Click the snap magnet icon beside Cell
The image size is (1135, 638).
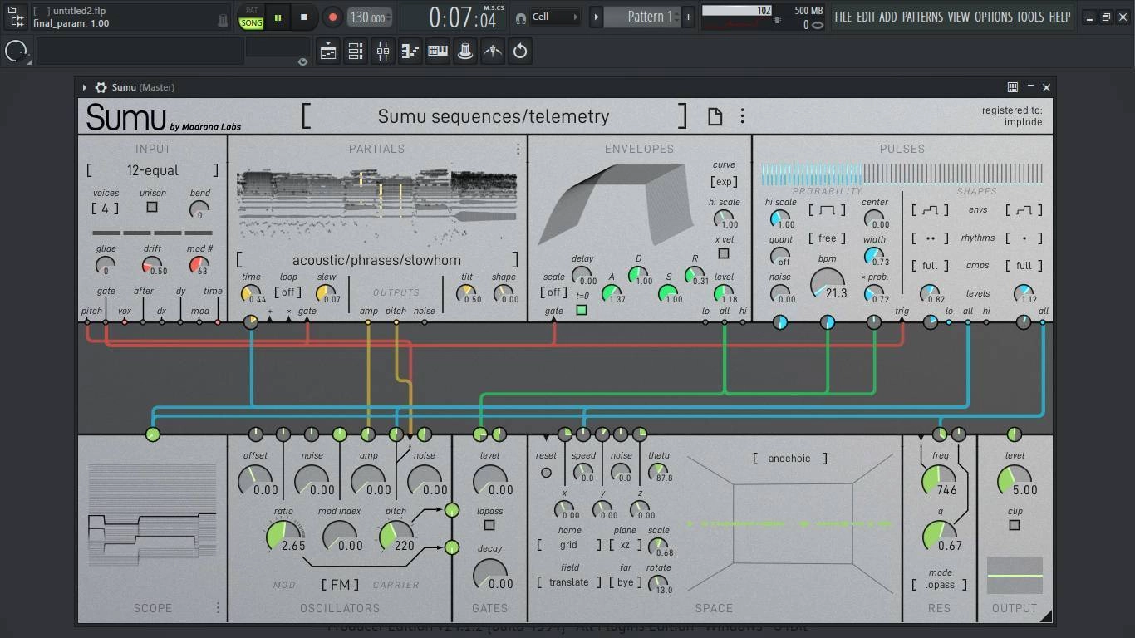click(x=521, y=17)
